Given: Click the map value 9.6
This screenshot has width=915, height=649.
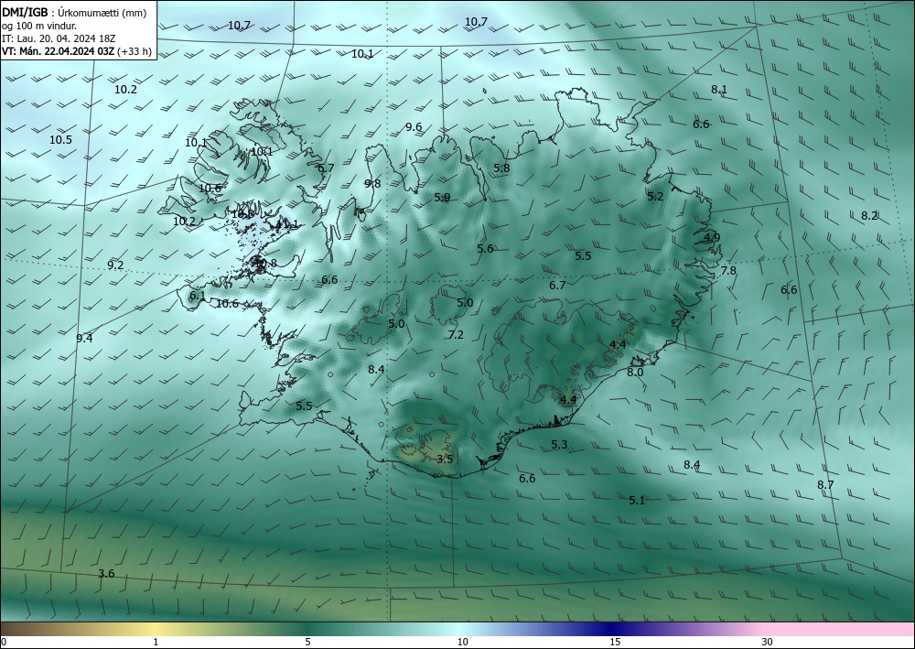Looking at the screenshot, I should (x=414, y=126).
